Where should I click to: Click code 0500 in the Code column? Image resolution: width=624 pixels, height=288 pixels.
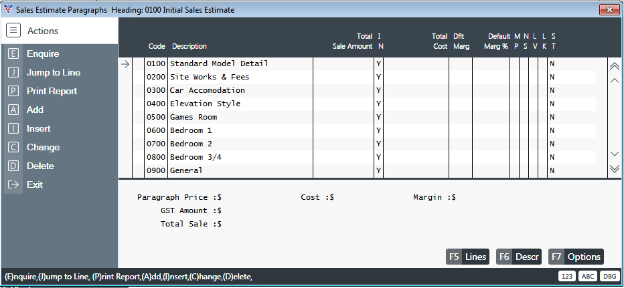155,117
